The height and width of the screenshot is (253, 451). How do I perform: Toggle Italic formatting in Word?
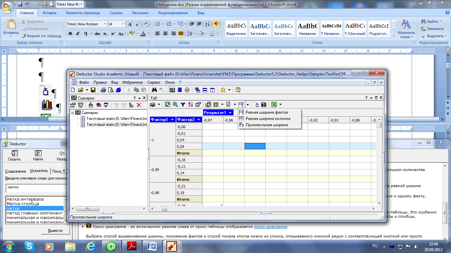coord(78,34)
